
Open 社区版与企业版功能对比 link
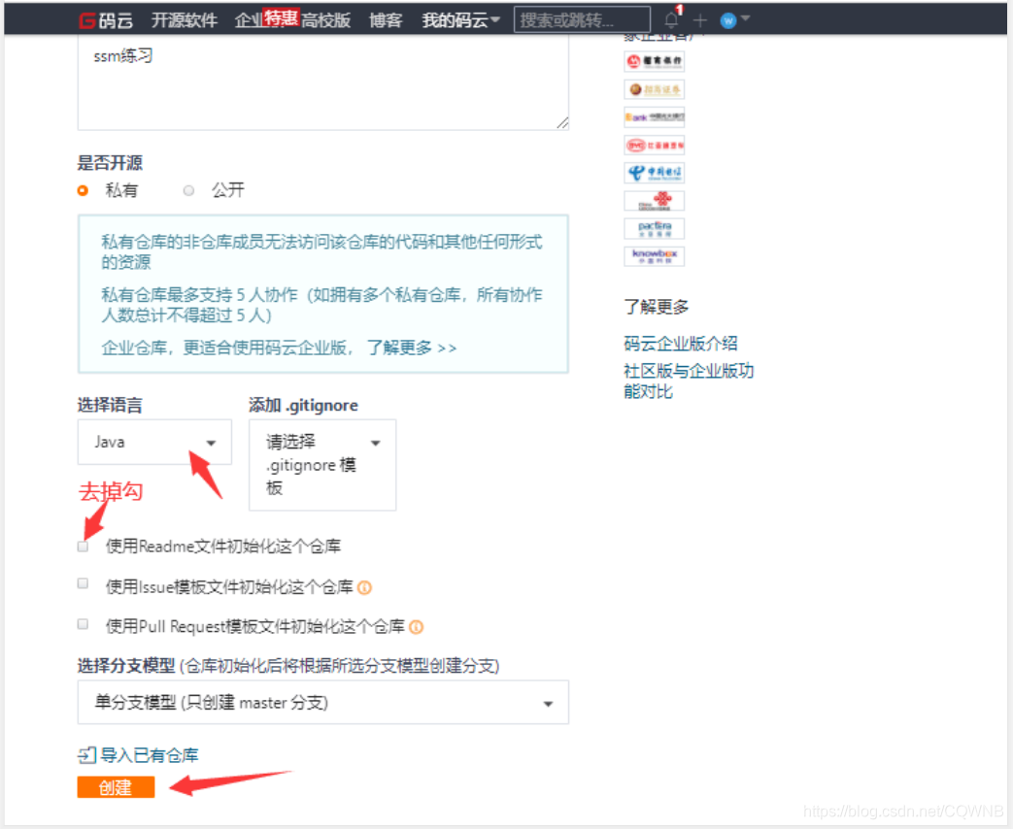(688, 381)
